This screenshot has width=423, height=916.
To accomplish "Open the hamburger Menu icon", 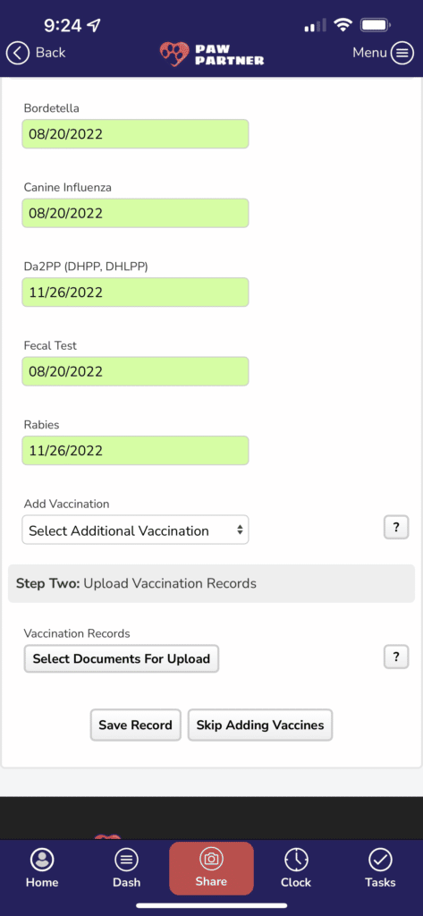I will click(402, 53).
